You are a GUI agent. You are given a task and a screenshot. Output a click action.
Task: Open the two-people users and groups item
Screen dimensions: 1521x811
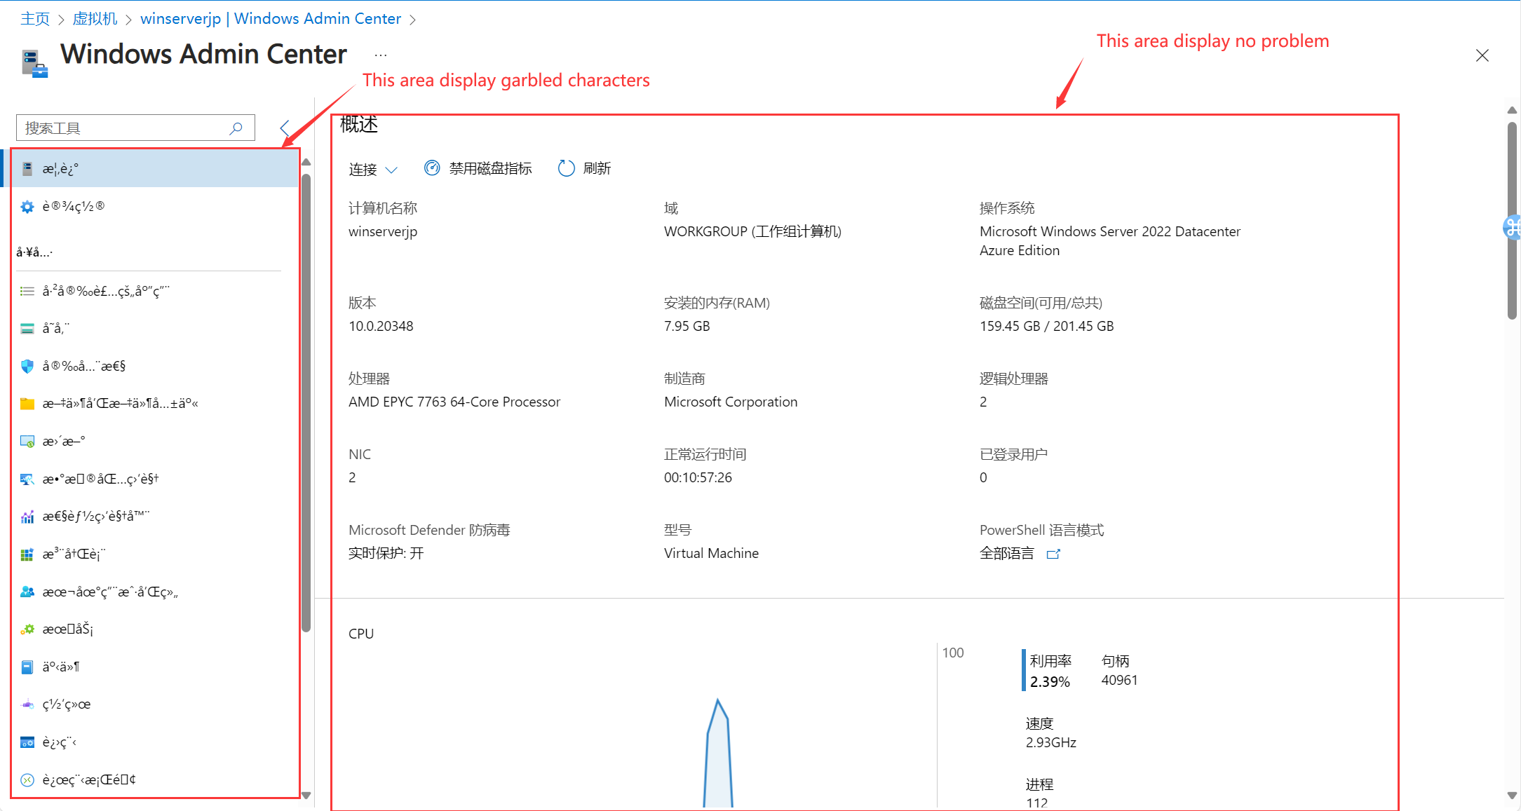coord(151,592)
